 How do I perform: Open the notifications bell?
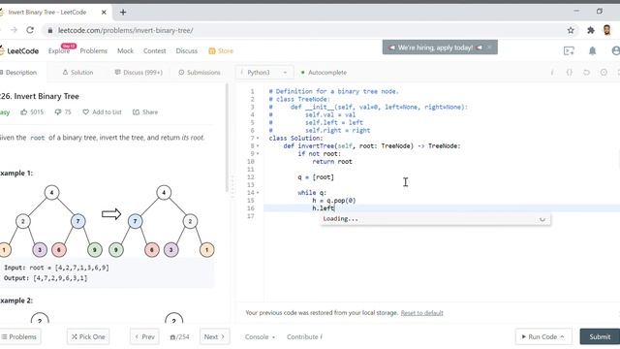592,50
